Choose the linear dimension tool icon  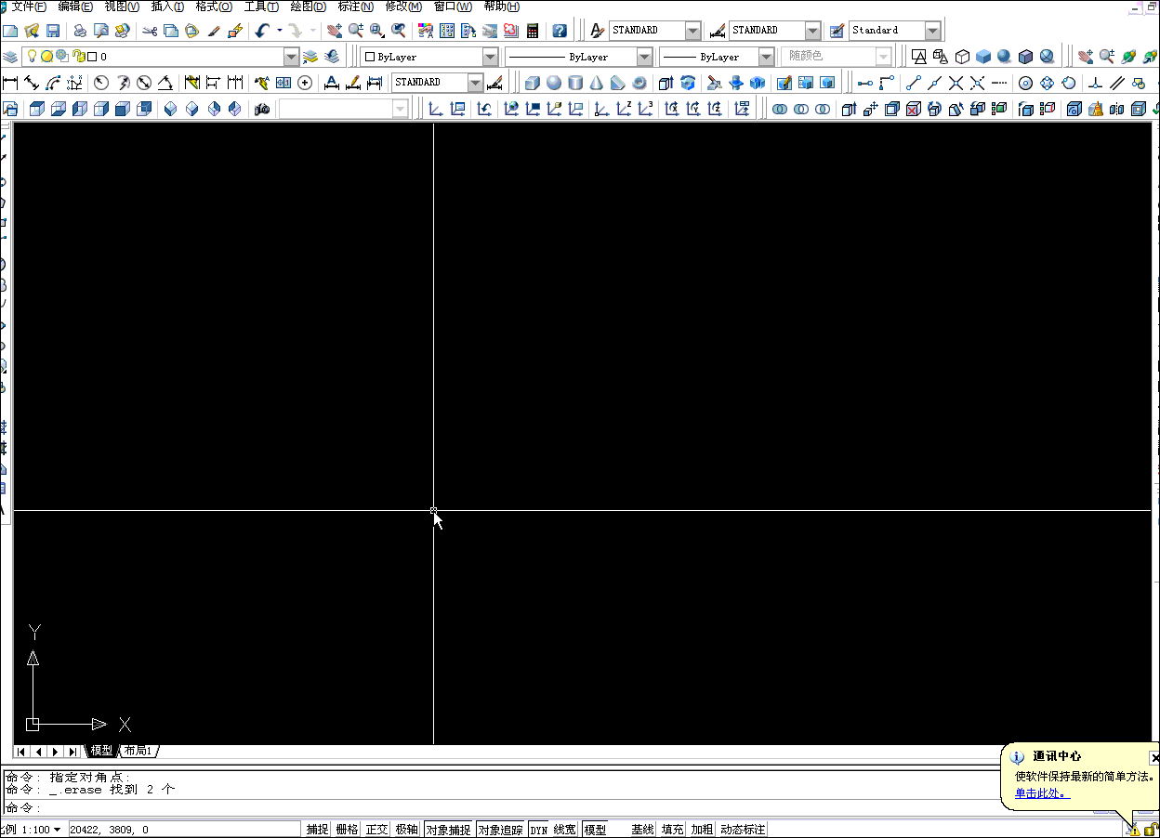[x=11, y=83]
